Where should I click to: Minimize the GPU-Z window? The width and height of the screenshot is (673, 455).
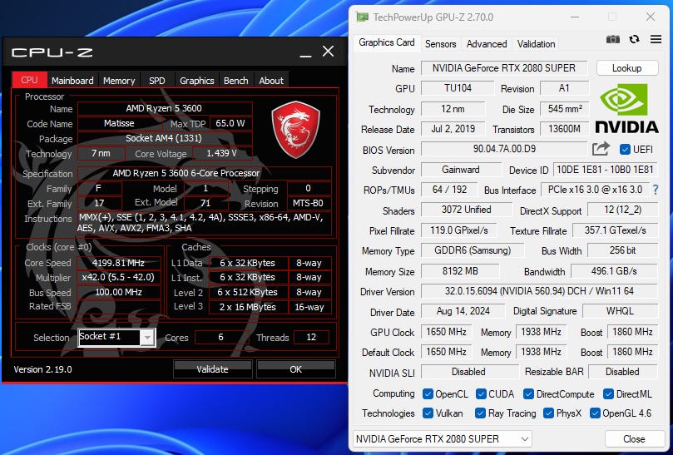click(575, 17)
